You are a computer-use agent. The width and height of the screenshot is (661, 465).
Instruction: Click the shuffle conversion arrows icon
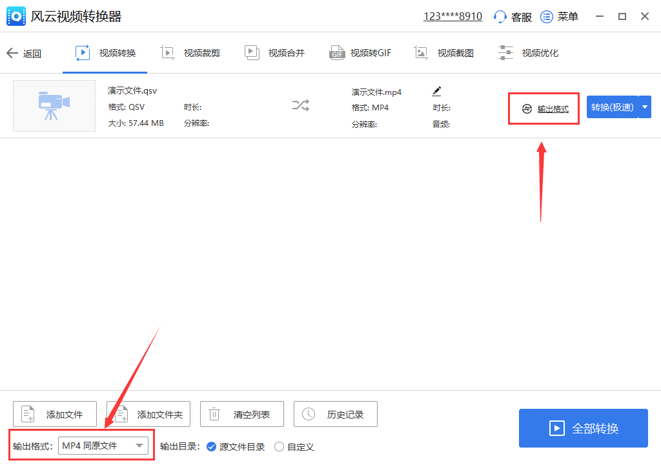point(301,105)
